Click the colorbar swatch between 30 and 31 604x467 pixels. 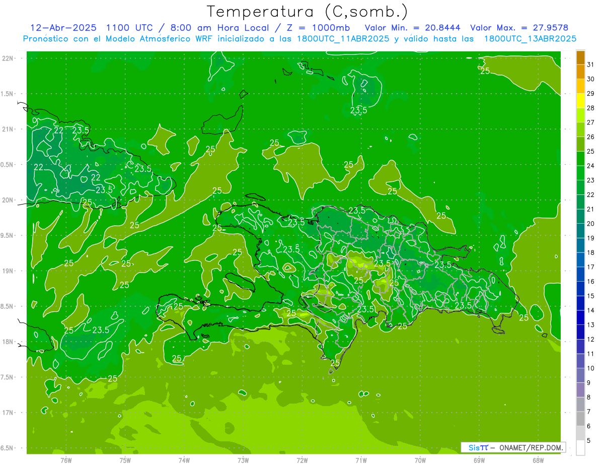click(x=580, y=72)
